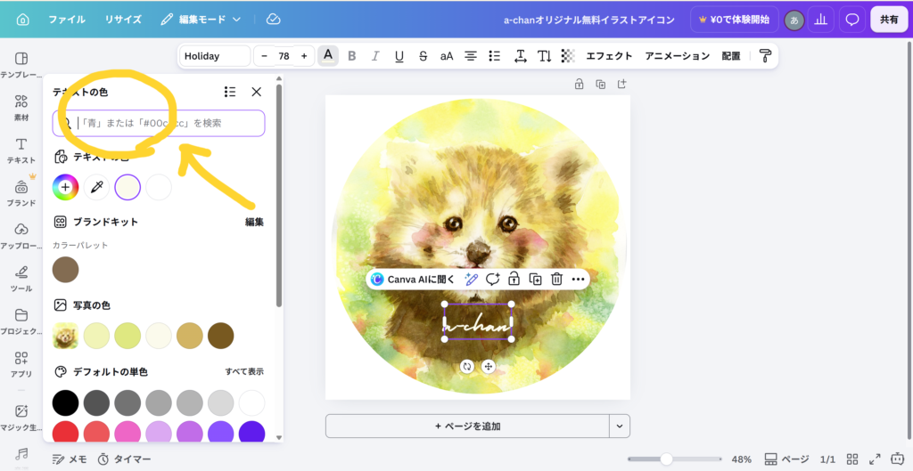The height and width of the screenshot is (471, 913).
Task: Toggle bold formatting
Action: pos(351,56)
